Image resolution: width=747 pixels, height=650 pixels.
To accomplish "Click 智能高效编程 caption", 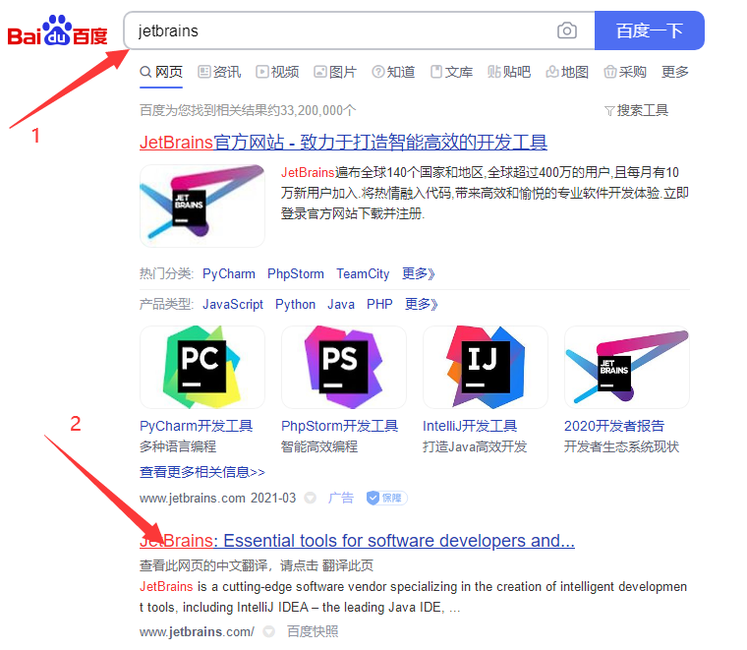I will [x=319, y=446].
